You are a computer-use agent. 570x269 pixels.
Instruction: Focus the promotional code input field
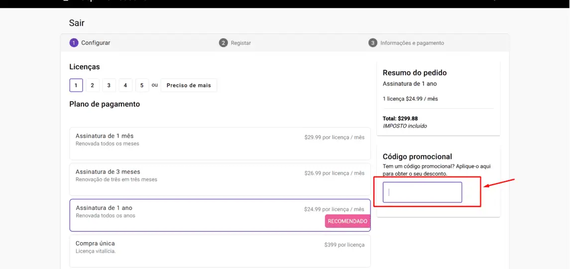(x=422, y=192)
